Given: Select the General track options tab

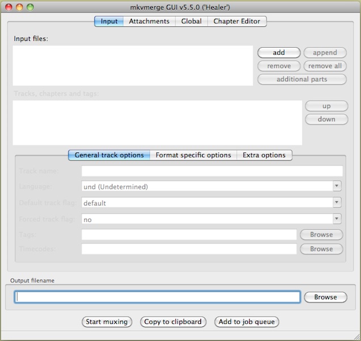Looking at the screenshot, I should tap(109, 155).
